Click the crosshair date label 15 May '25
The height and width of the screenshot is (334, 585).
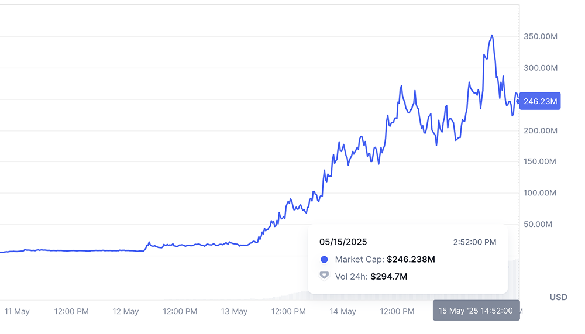coord(476,311)
